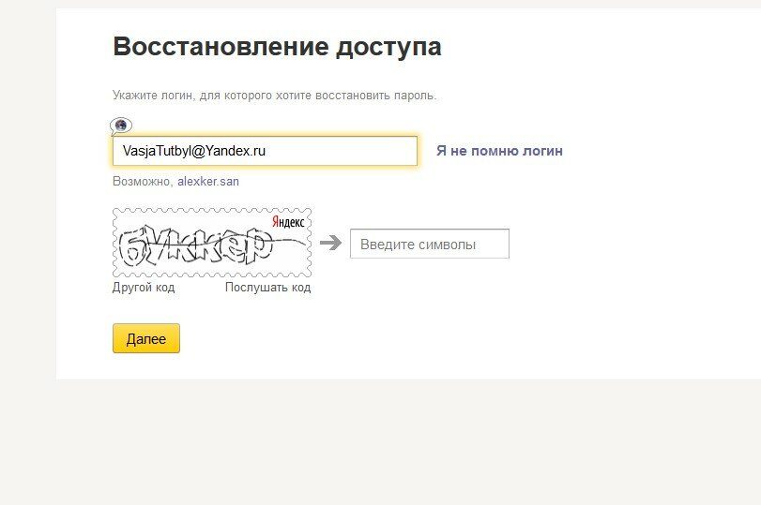Click the captcha image
Screen dimensions: 761x505
pos(212,243)
